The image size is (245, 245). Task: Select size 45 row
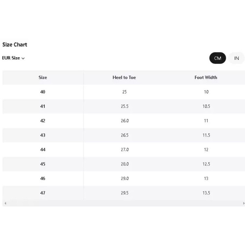[124, 164]
